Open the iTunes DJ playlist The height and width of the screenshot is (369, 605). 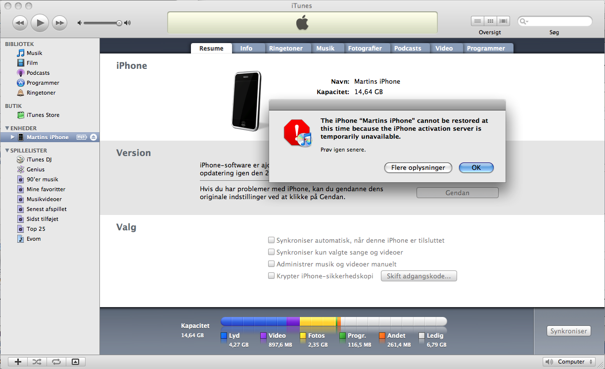pos(21,159)
